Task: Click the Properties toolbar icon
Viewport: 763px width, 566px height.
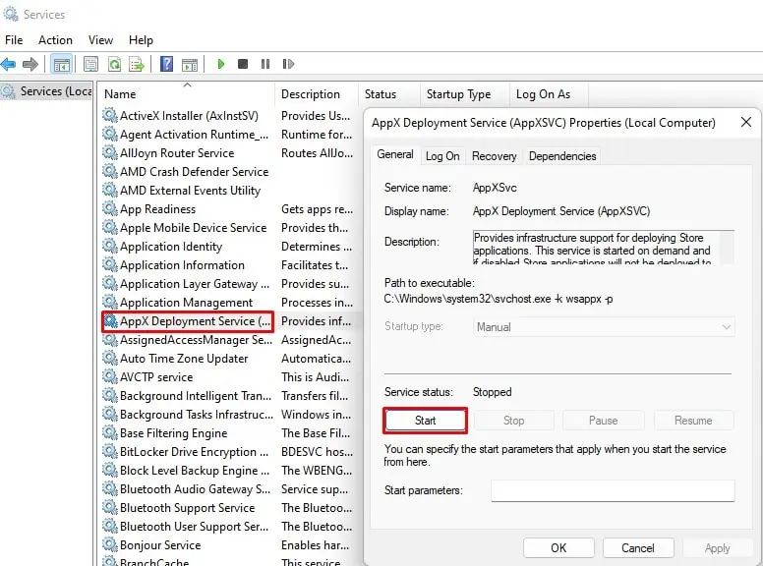Action: pos(91,64)
